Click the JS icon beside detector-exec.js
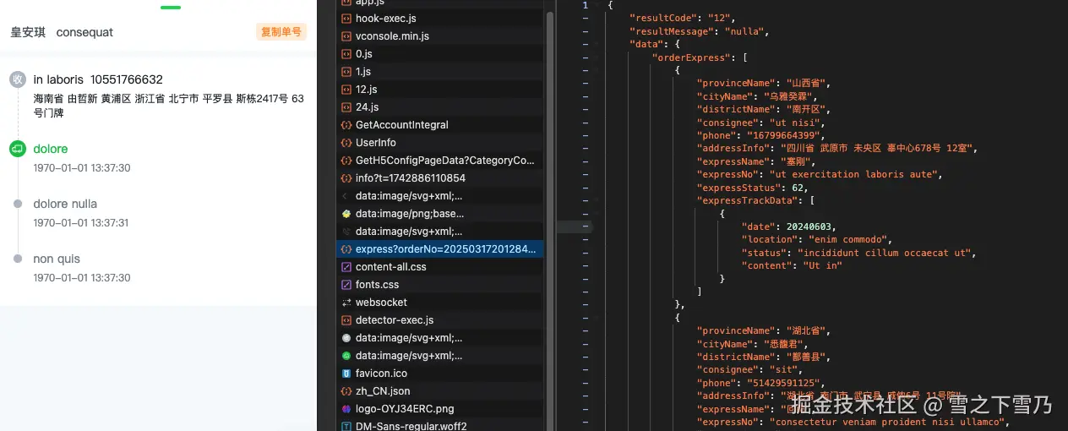 (x=346, y=319)
